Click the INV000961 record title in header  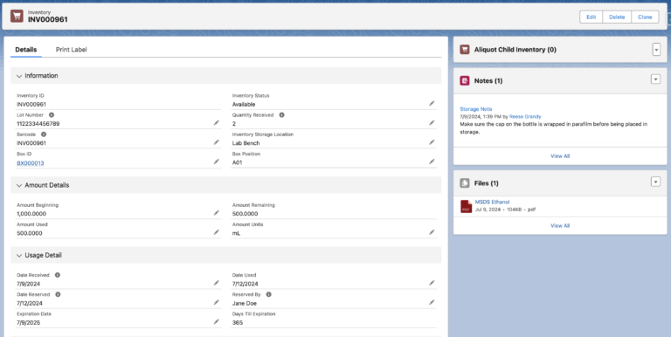tap(47, 20)
